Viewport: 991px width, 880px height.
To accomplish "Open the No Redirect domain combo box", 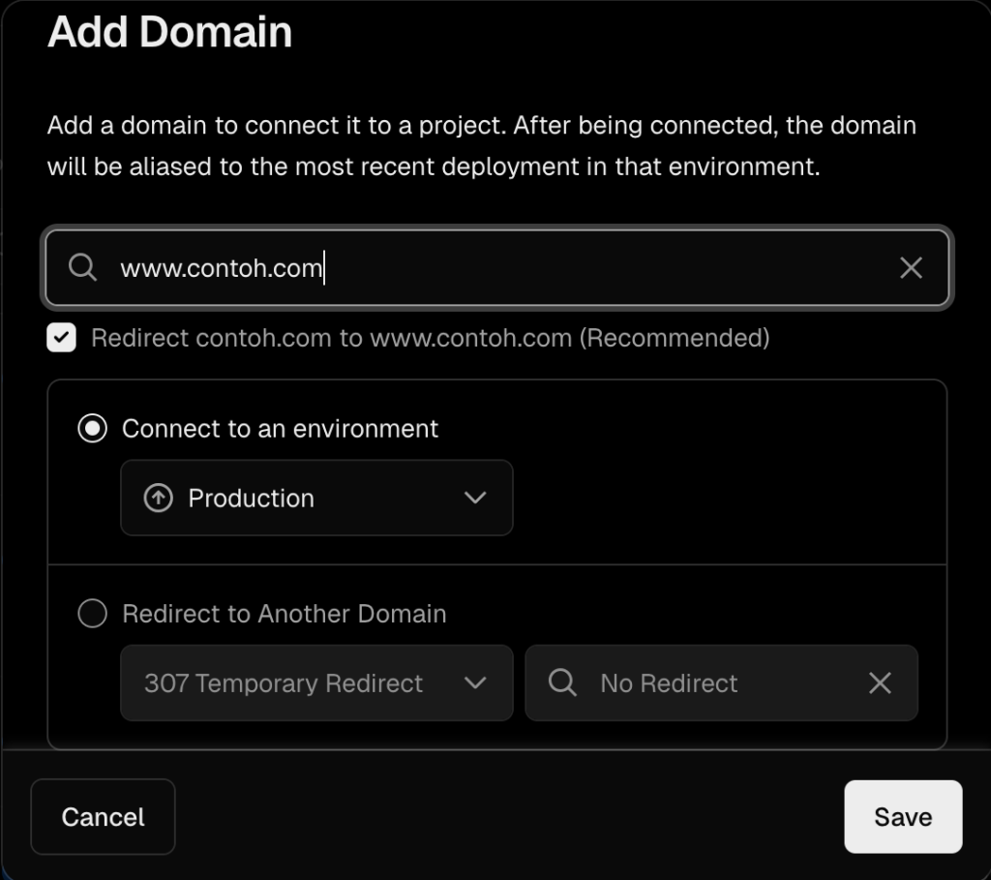I will 720,683.
